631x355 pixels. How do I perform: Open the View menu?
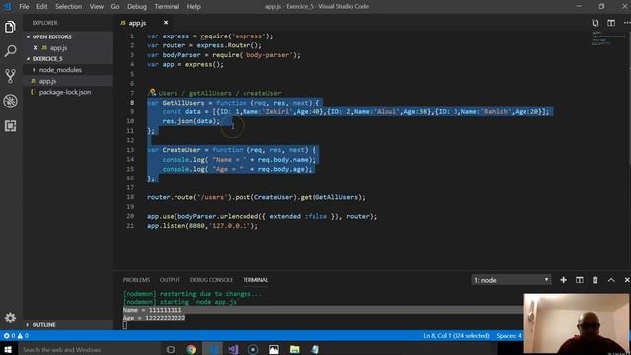pos(96,7)
